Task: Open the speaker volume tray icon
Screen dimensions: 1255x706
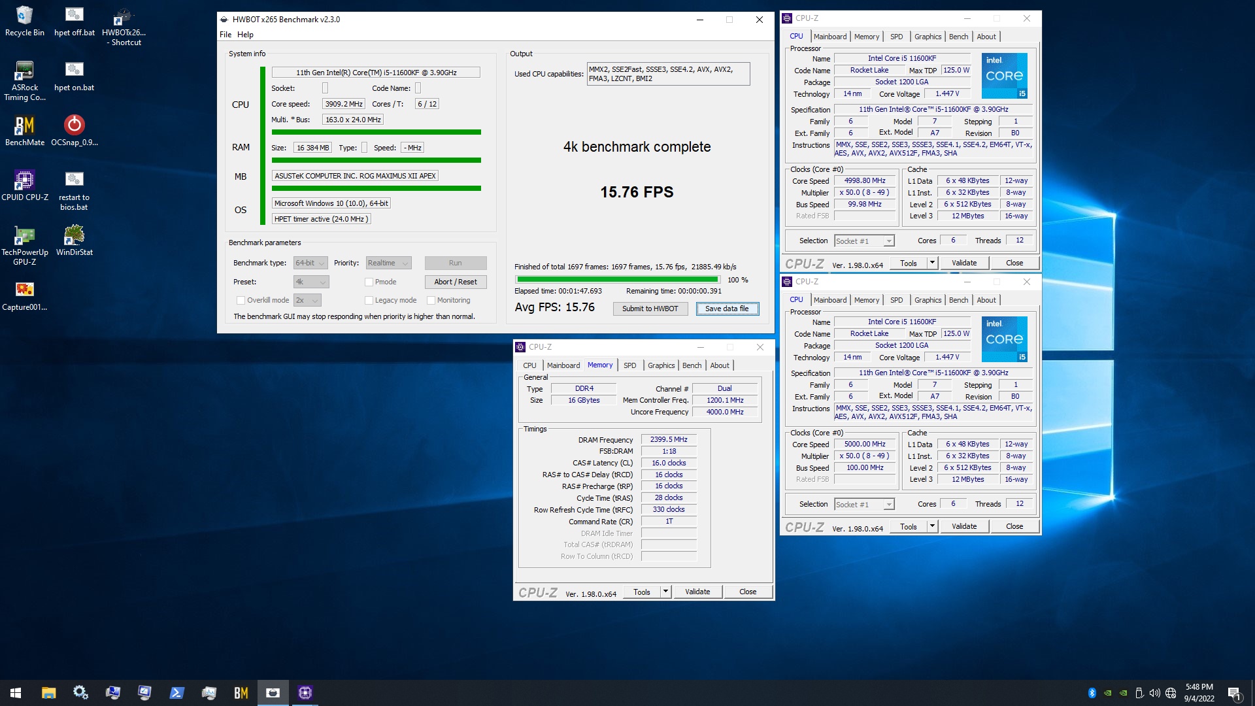Action: [x=1154, y=693]
